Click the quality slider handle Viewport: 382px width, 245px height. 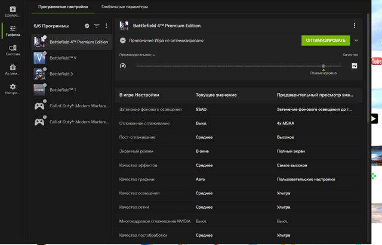coord(324,66)
